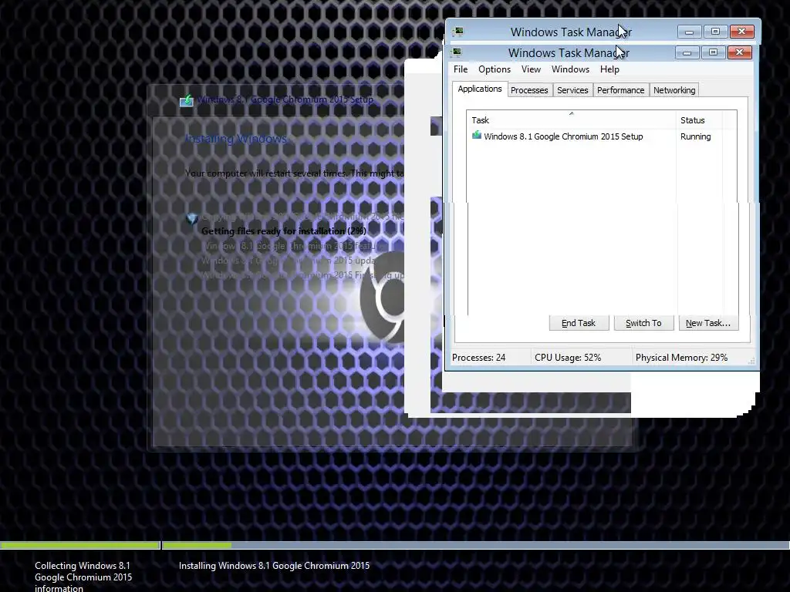Click the Installing Windows 8.1 progress bar
This screenshot has width=790, height=592.
coord(475,545)
